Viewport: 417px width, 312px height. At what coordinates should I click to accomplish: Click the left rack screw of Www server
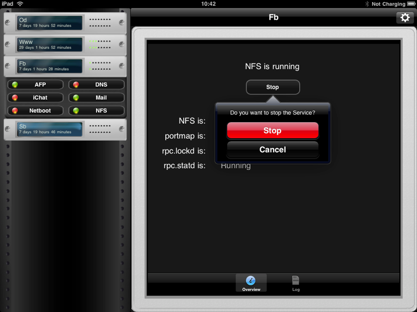pos(8,44)
